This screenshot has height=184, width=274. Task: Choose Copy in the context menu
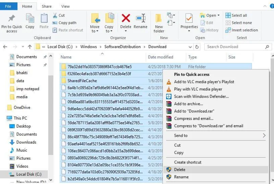(x=216, y=153)
